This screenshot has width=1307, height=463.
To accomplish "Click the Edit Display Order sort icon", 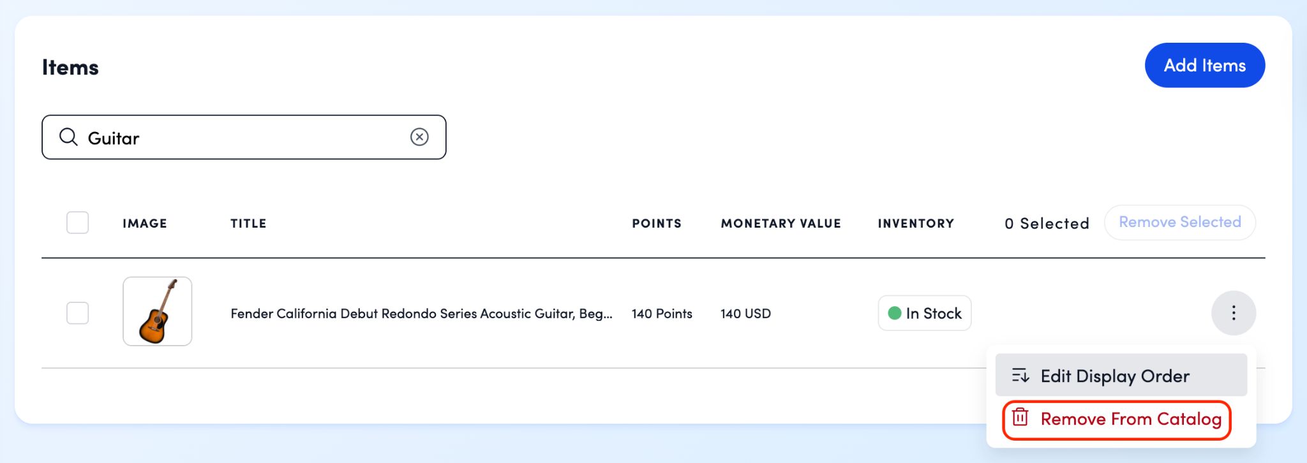I will (1020, 376).
